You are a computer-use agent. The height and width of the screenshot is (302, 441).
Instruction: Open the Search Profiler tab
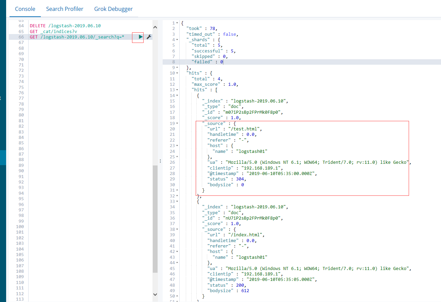[x=65, y=9]
